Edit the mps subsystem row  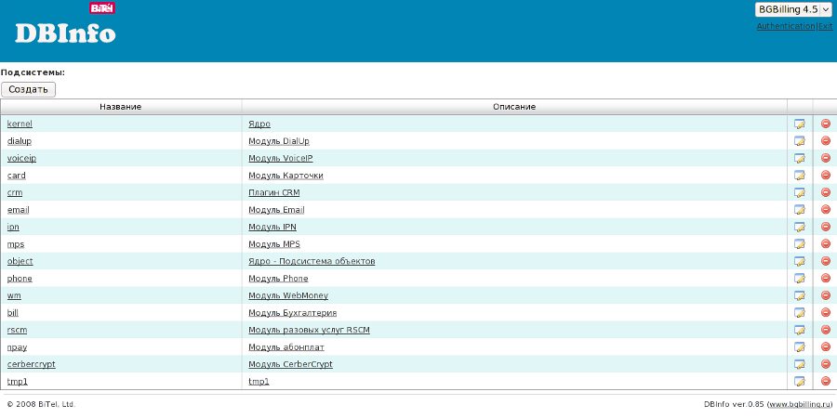(x=800, y=244)
